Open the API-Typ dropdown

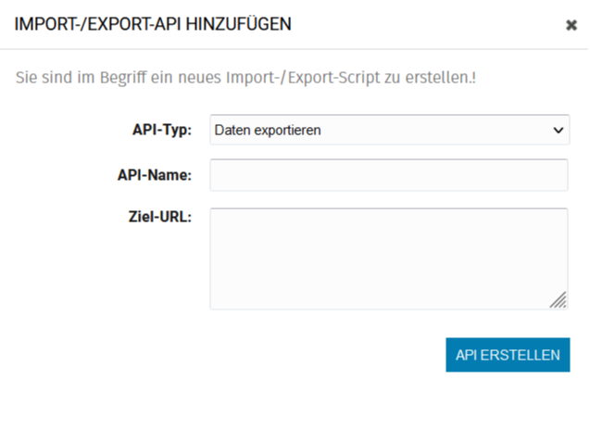(389, 131)
